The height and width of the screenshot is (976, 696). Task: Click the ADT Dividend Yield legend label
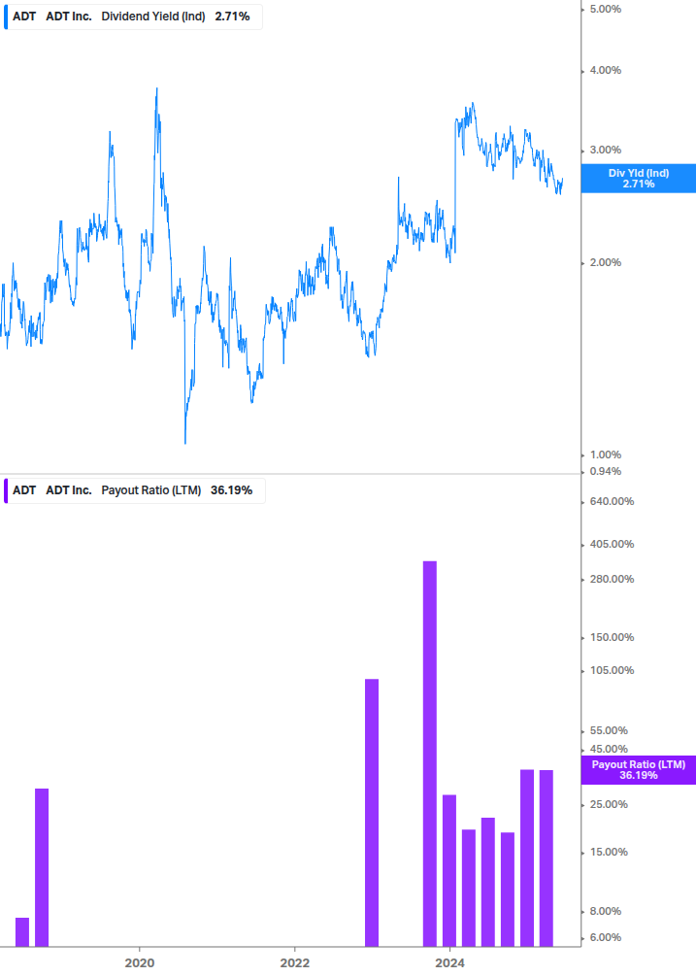132,17
